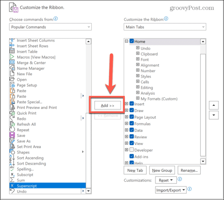
Task: Click info icon next to Choose commands from
Action: point(56,19)
